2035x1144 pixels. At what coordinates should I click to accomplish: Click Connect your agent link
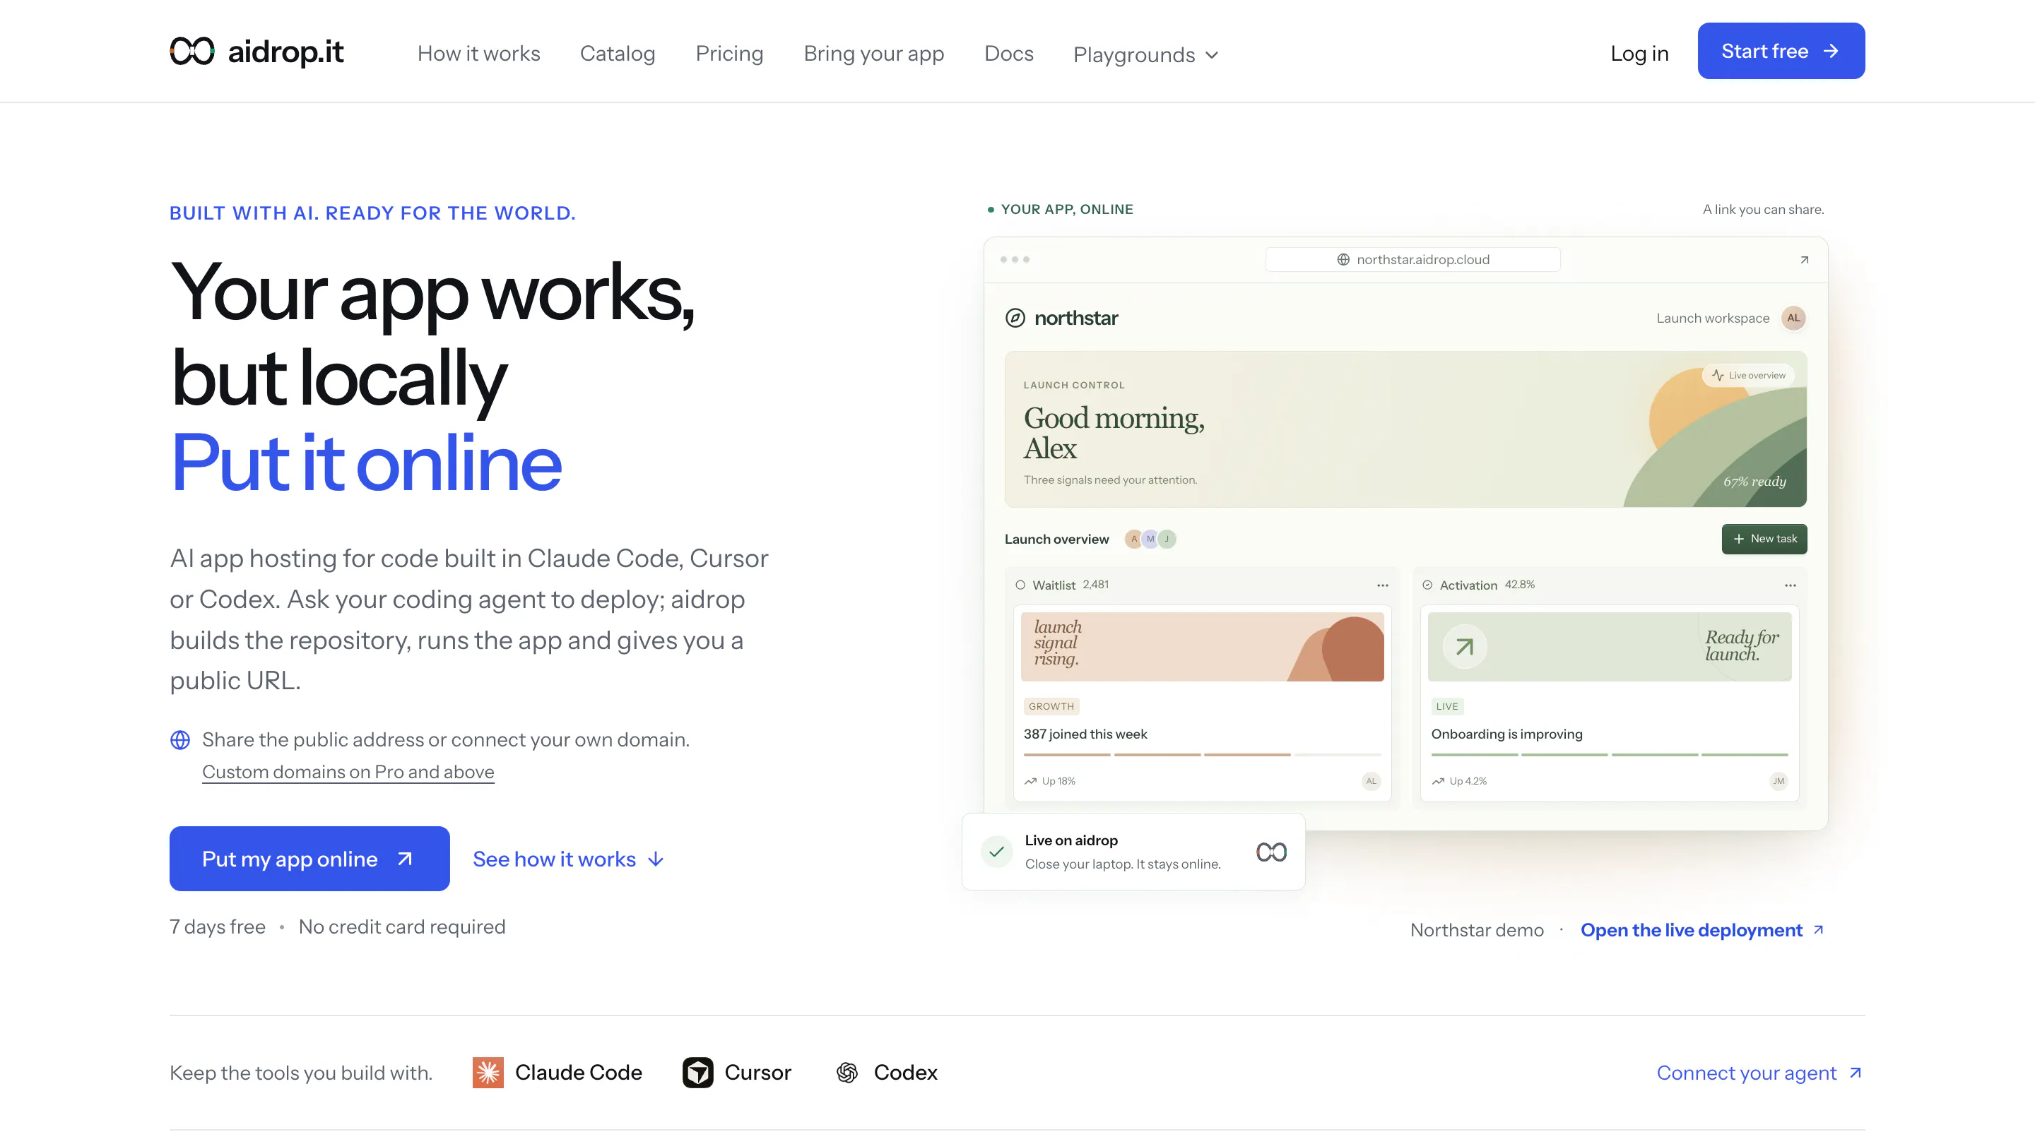(1759, 1072)
